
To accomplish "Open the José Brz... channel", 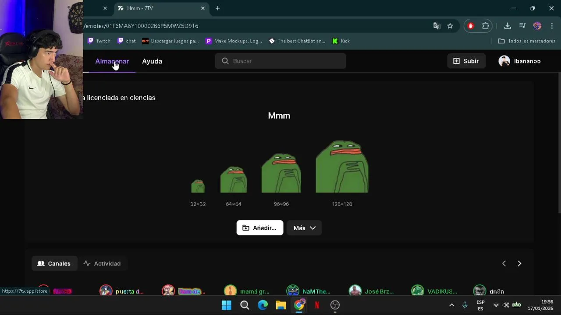I will pos(372,291).
